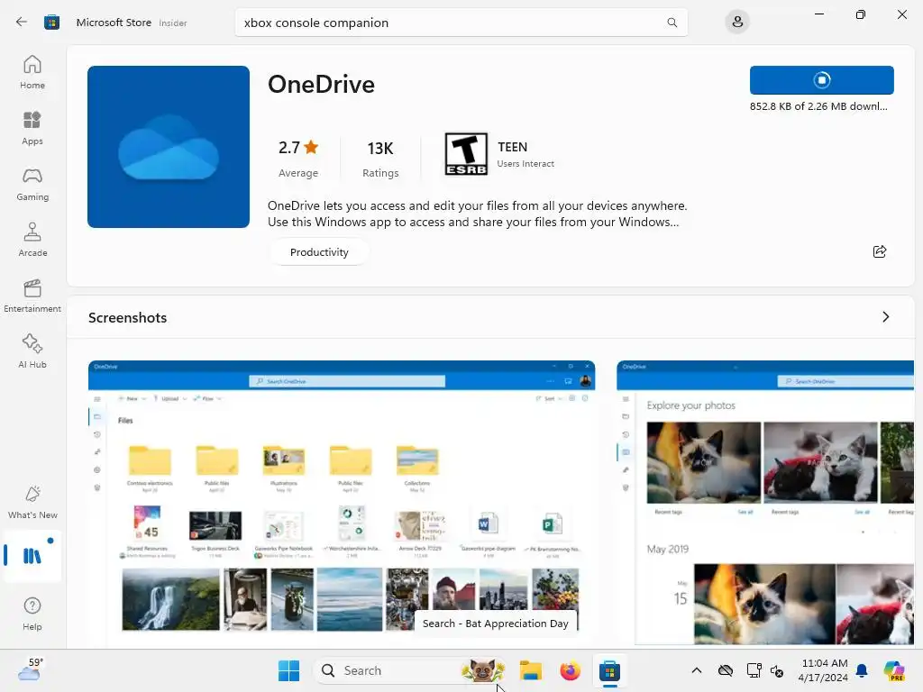Stop the OneDrive download
This screenshot has height=692, width=923.
tap(821, 80)
